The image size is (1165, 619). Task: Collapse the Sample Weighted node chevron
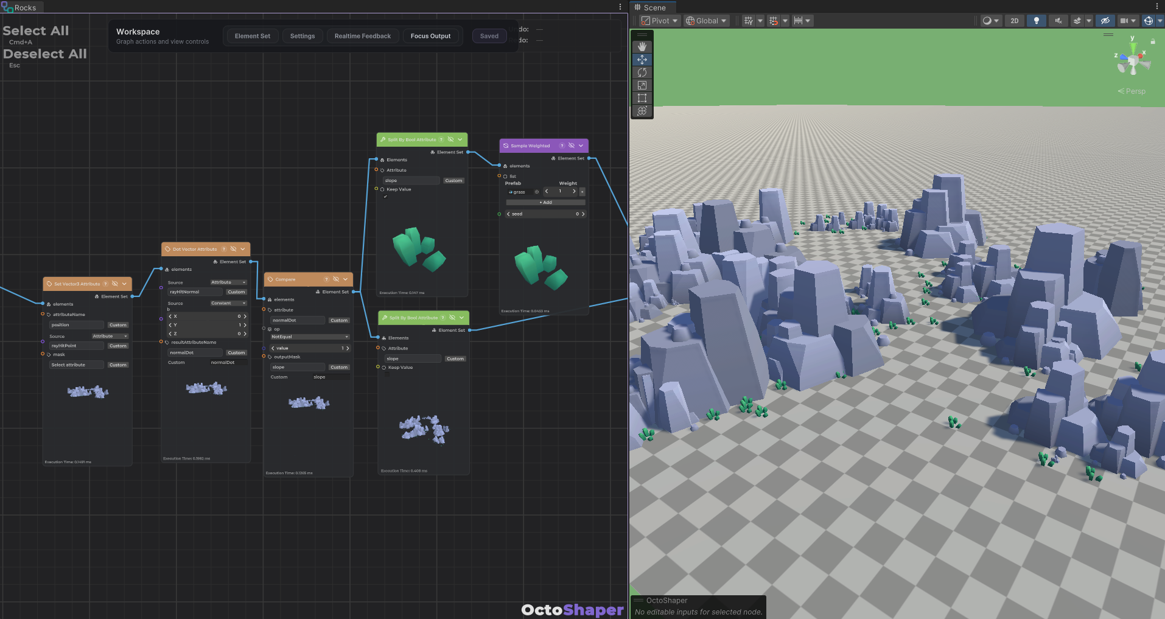pos(581,145)
